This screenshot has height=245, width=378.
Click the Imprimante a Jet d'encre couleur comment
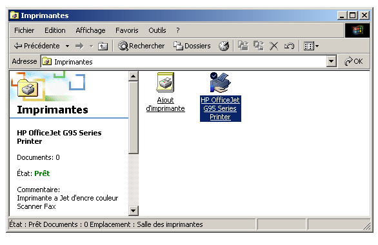[68, 199]
